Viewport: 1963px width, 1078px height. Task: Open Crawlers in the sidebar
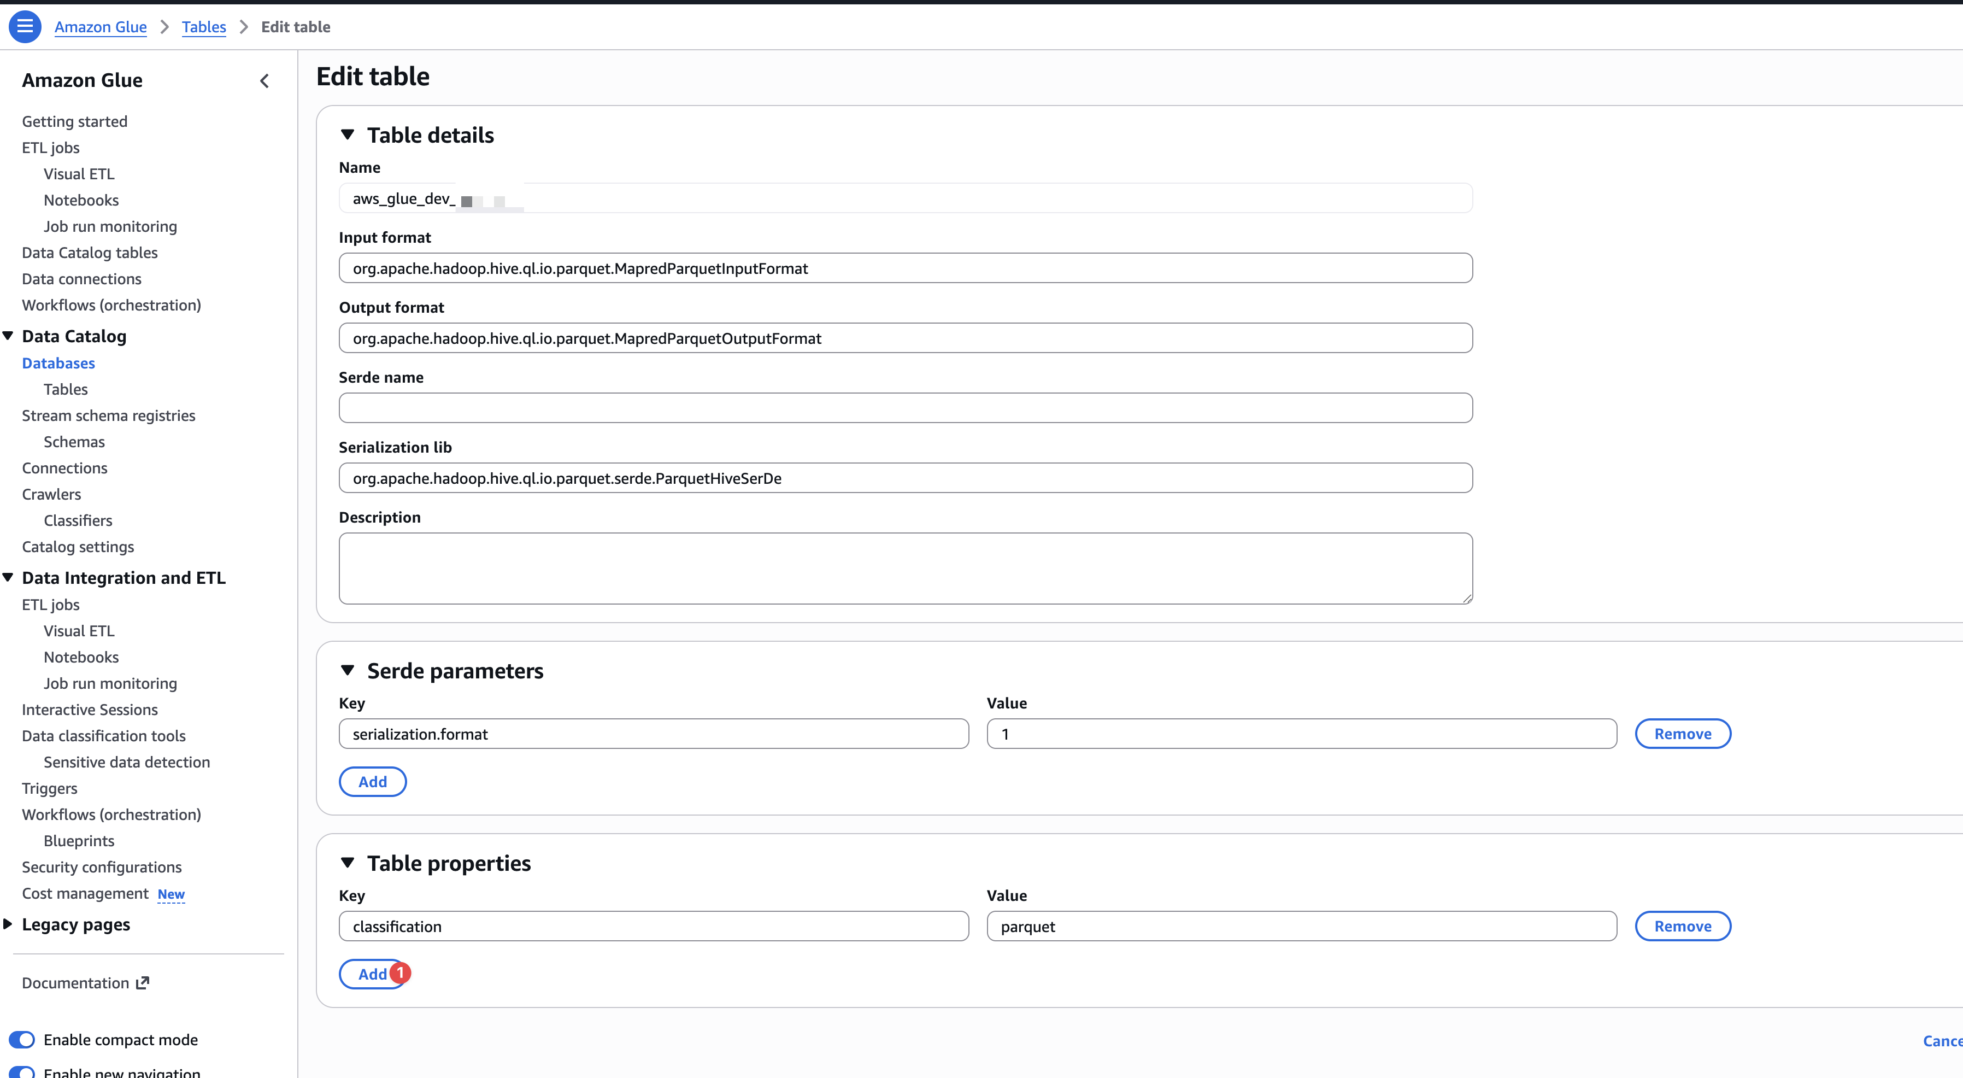pyautogui.click(x=51, y=494)
